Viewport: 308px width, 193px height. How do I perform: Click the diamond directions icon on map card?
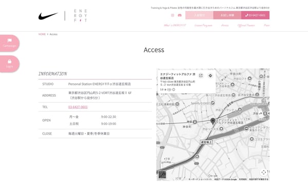210,76
